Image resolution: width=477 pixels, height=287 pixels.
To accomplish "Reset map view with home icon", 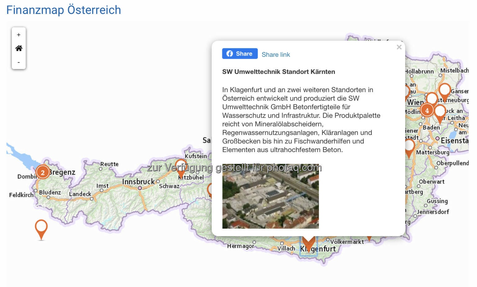I will tap(19, 48).
